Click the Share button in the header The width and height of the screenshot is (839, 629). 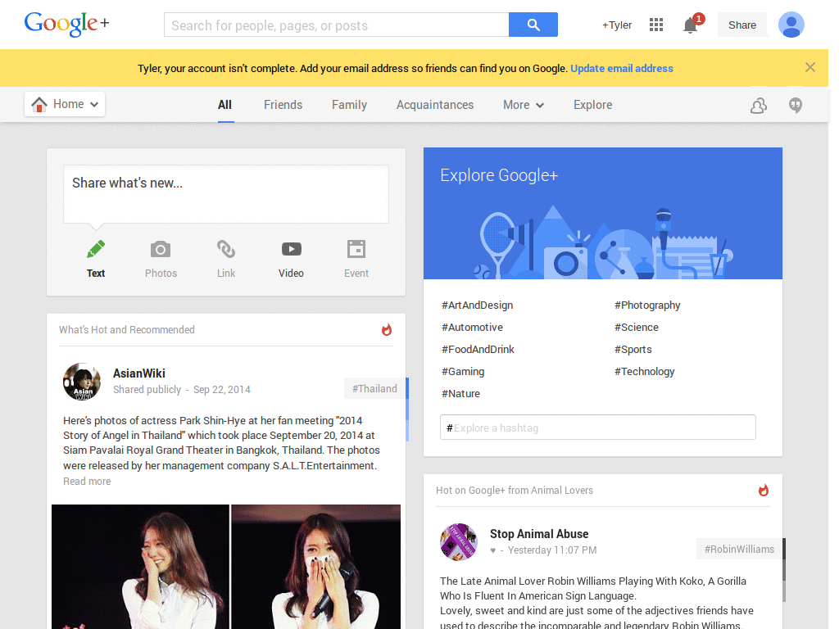[742, 25]
